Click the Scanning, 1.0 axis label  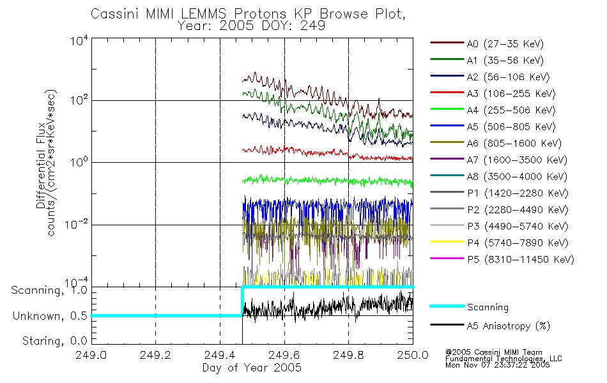tap(49, 290)
